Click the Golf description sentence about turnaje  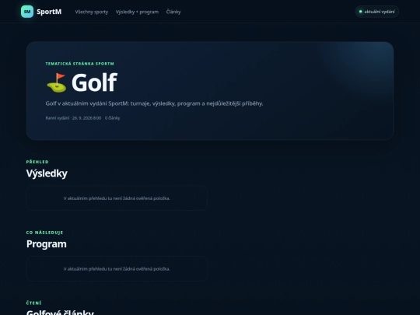[x=154, y=103]
